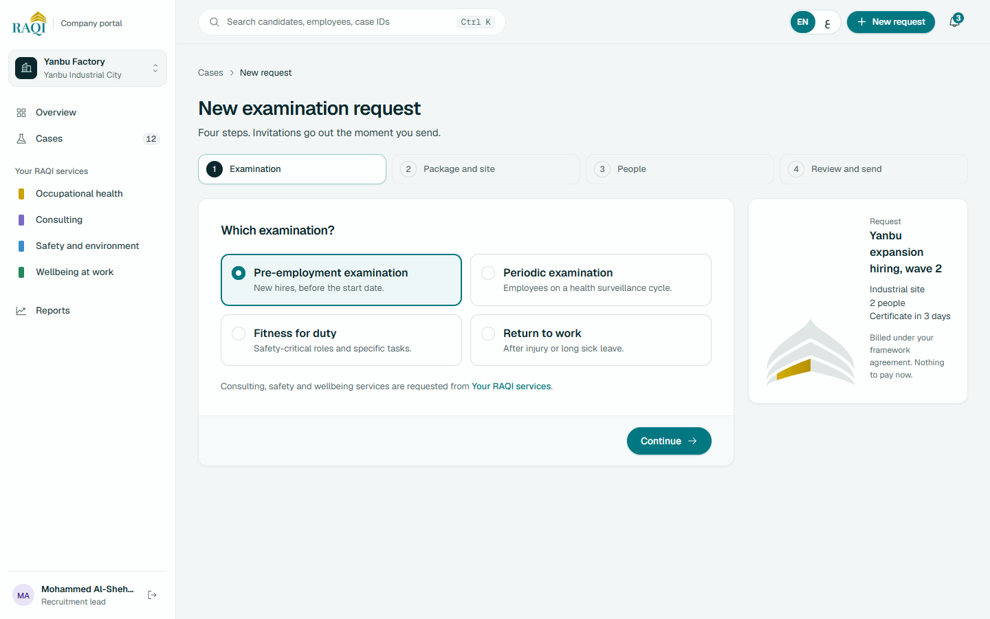Open Cases via its flask icon
The width and height of the screenshot is (990, 619).
(21, 139)
